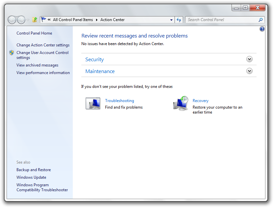This screenshot has width=274, height=208.
Task: Open Change Action Center settings
Action: point(43,45)
